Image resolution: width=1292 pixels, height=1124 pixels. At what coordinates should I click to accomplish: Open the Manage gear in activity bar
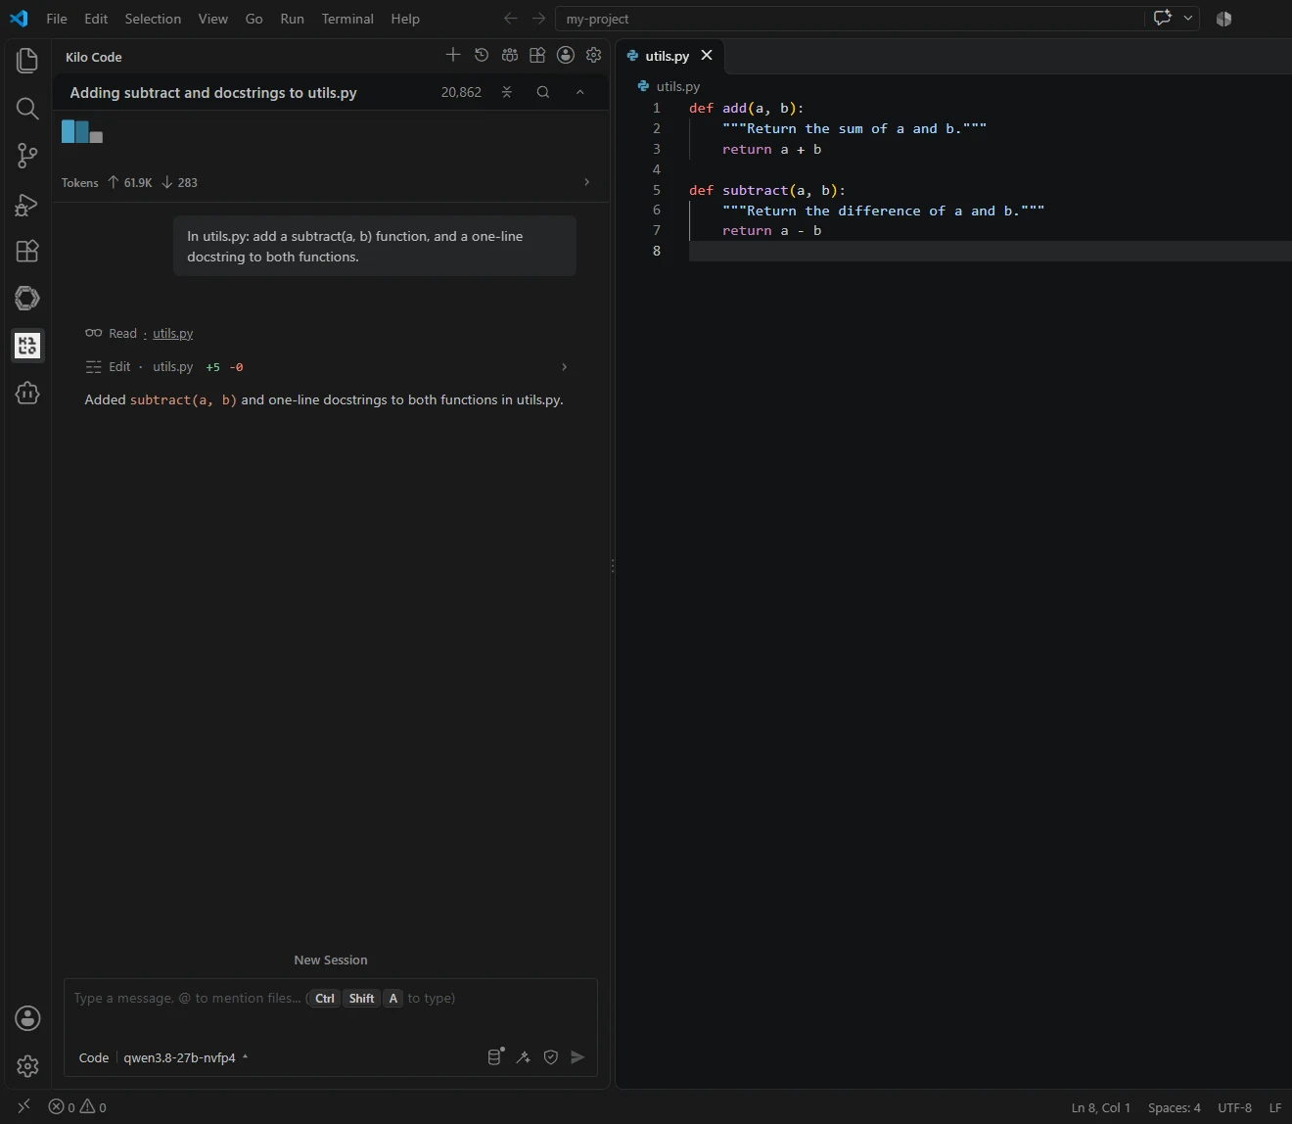point(27,1065)
